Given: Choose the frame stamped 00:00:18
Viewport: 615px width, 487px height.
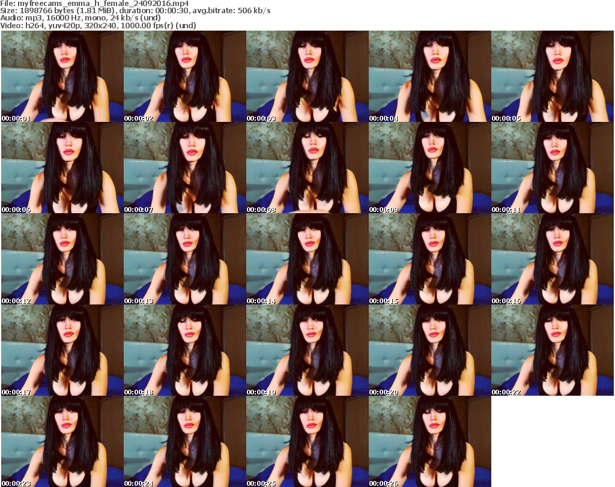Looking at the screenshot, I should 185,350.
